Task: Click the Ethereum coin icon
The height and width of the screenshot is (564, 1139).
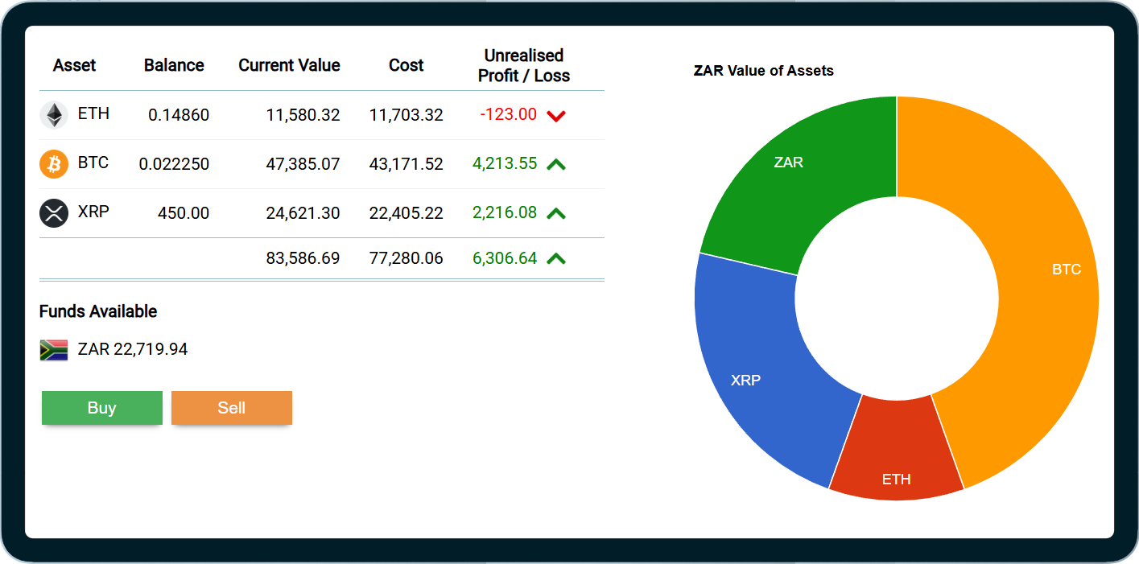Action: (54, 115)
